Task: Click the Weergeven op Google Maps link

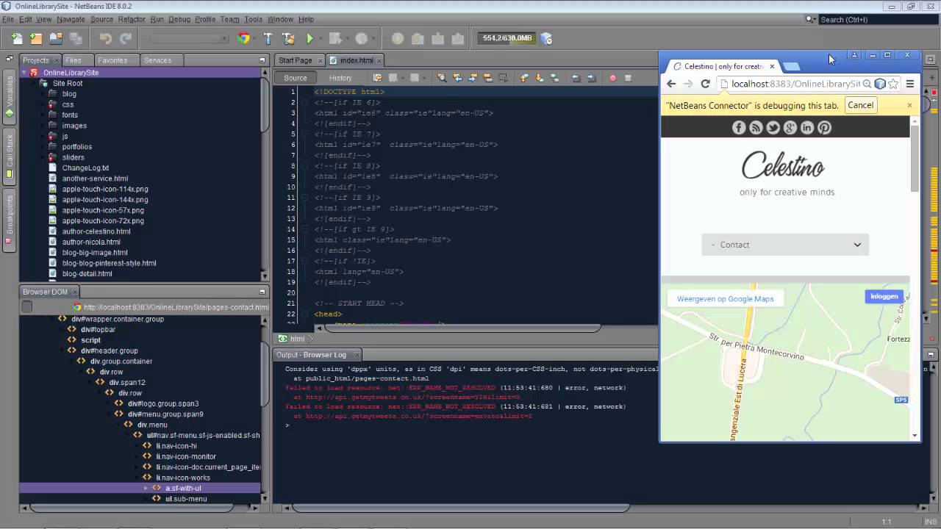Action: 725,299
